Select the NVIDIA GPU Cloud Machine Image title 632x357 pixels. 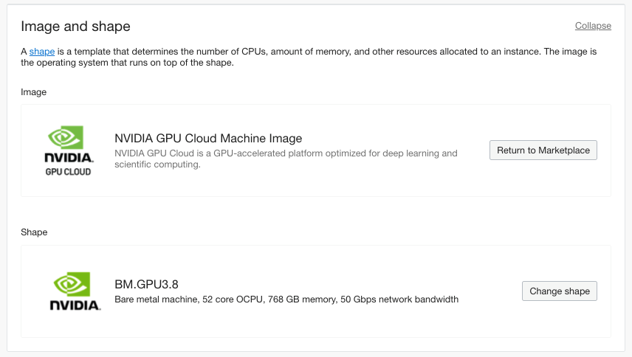pyautogui.click(x=208, y=139)
